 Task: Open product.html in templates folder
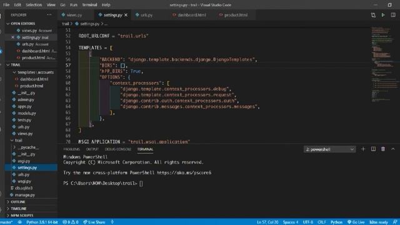point(32,86)
